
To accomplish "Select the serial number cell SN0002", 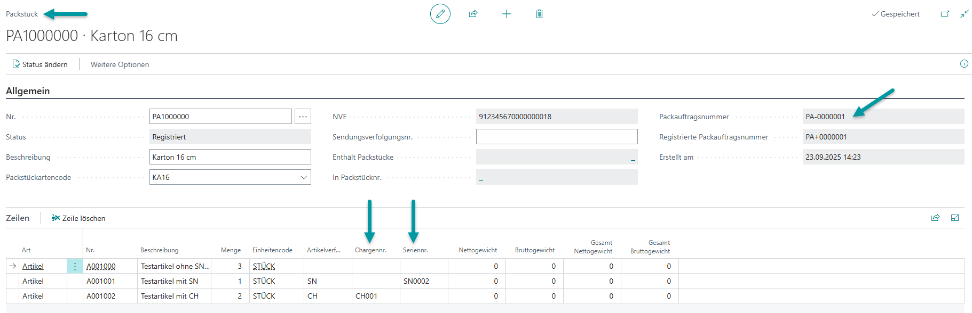I will pyautogui.click(x=416, y=281).
